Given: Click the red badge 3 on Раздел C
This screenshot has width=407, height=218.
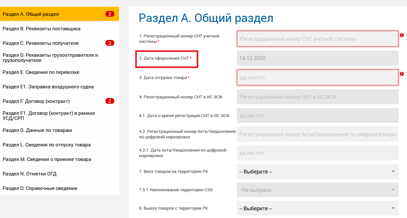Looking at the screenshot, I should tap(110, 43).
